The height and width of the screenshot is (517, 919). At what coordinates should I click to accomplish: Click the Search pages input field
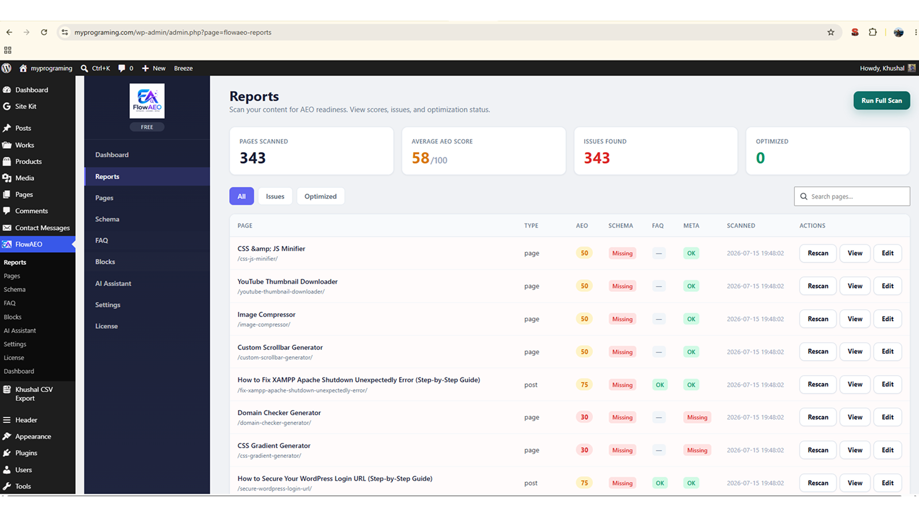(852, 196)
